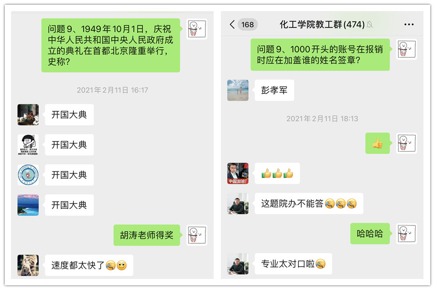
Task: Open the 化工学院教工群 group title
Action: [x=322, y=25]
